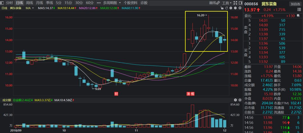Refresh chart with circular arrow icon
303x133 pixels.
(226, 8)
